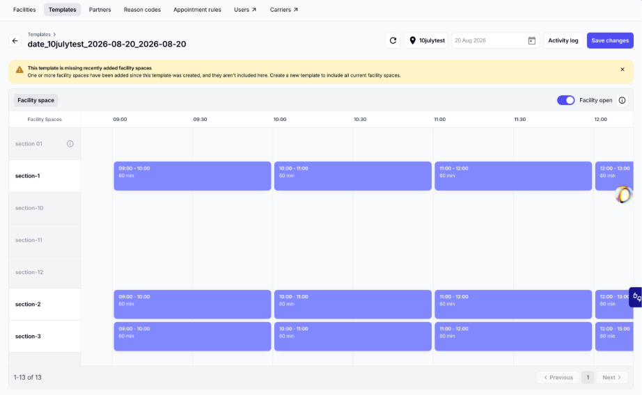Click the Next pagination button
This screenshot has width=642, height=395.
[x=611, y=378]
